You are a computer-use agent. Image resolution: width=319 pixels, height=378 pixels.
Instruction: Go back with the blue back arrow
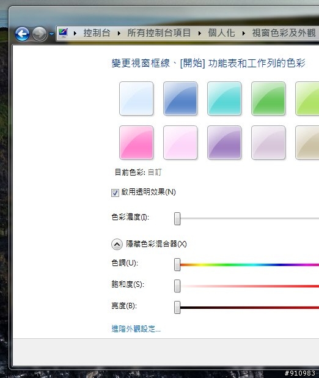[22, 34]
